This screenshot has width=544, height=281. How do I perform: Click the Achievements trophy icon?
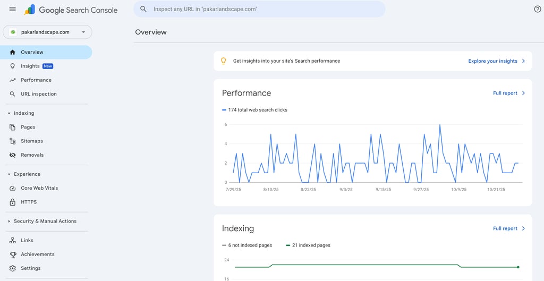point(13,254)
